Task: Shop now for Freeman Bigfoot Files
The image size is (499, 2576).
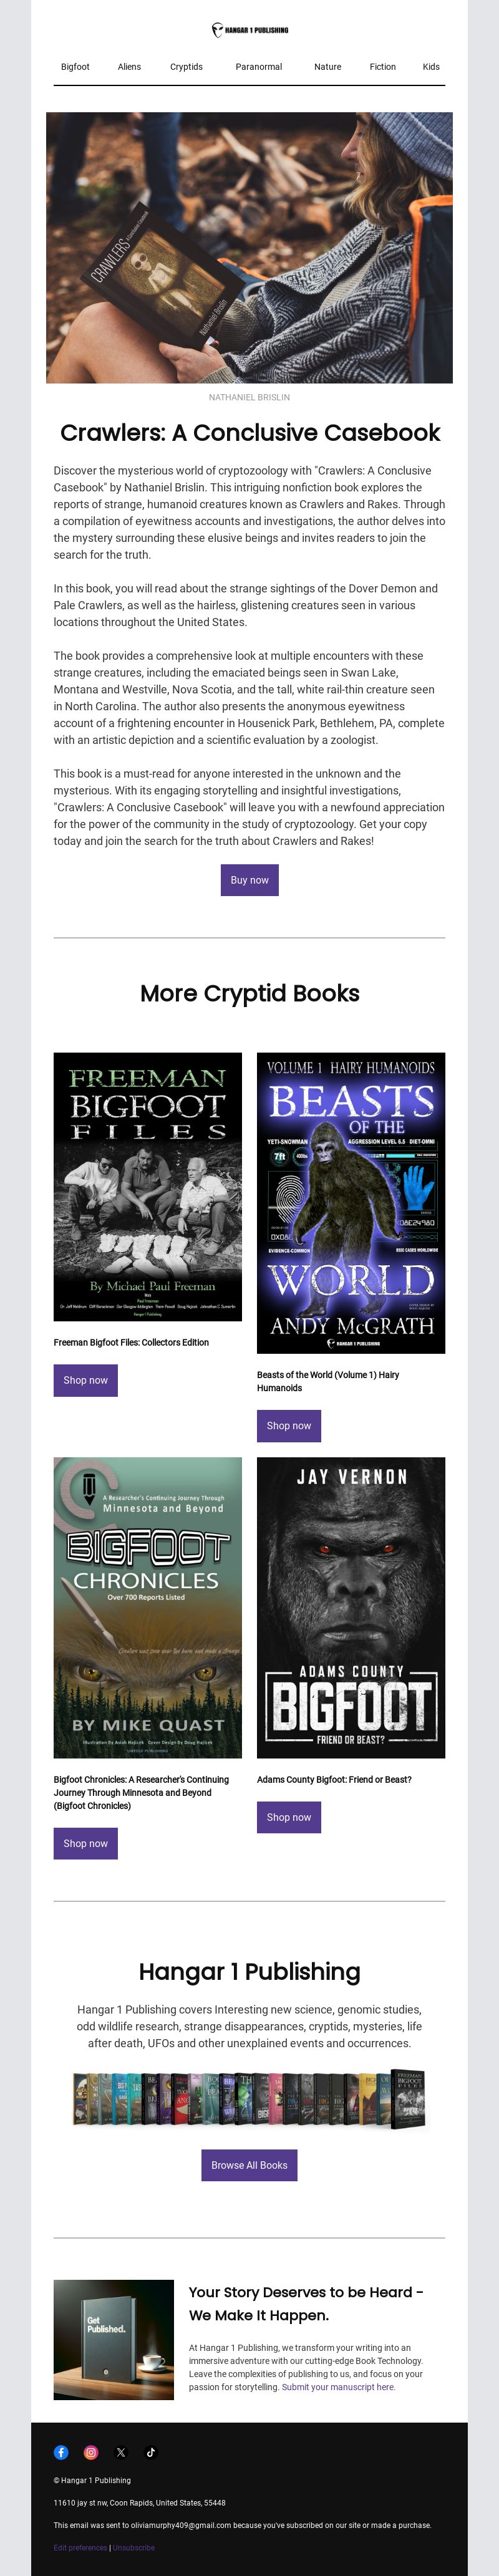Action: [x=86, y=1380]
